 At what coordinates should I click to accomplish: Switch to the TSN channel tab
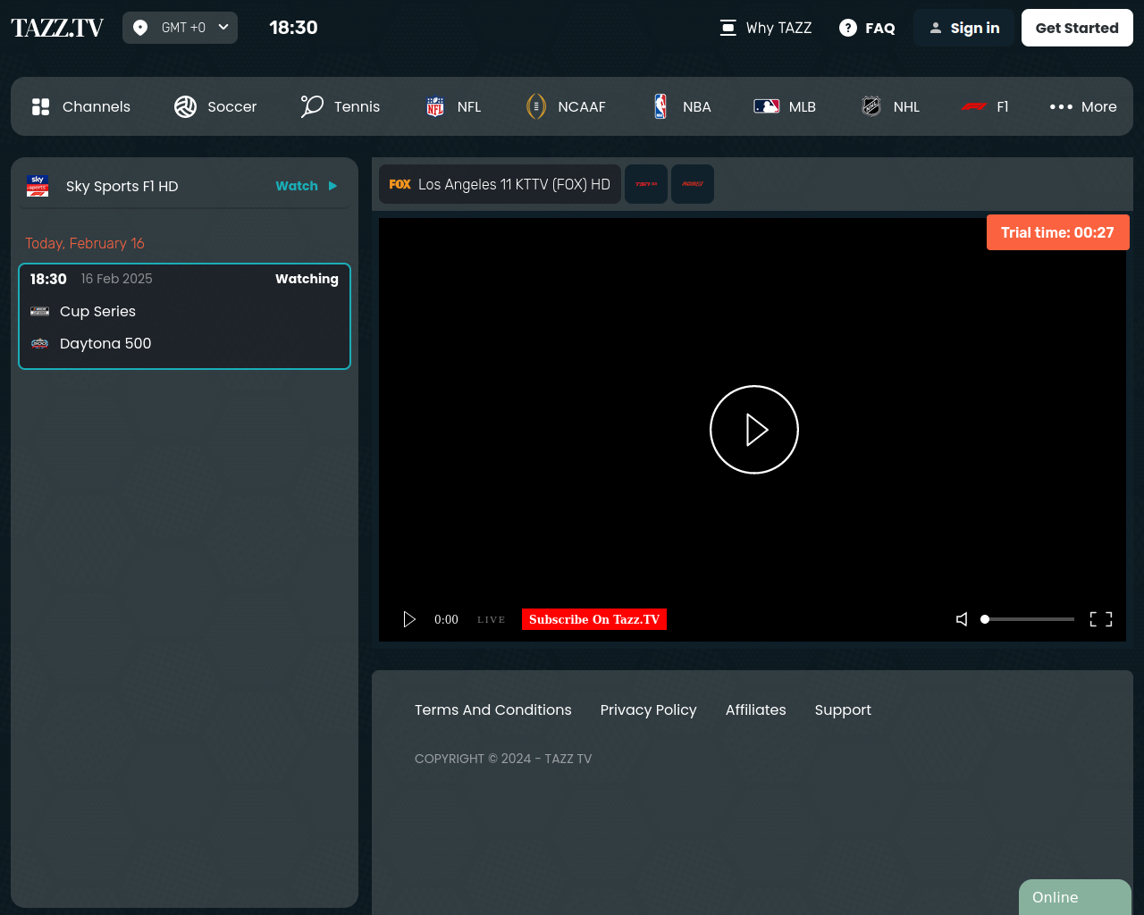(x=646, y=184)
